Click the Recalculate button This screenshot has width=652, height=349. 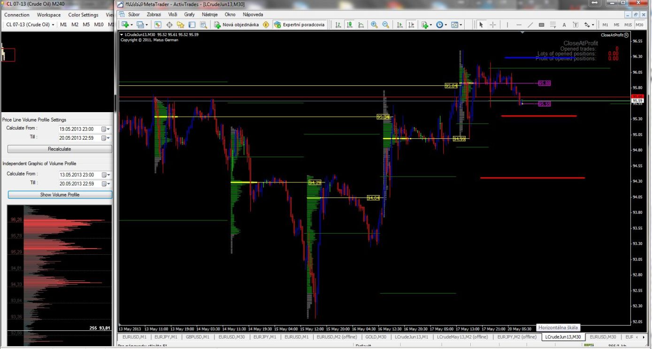(60, 149)
